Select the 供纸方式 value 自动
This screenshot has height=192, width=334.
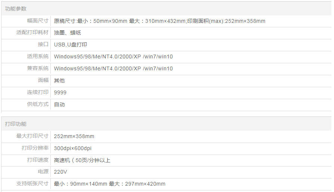(59, 105)
